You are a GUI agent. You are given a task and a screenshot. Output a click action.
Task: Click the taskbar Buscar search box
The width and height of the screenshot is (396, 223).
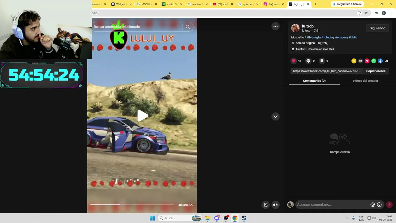point(180,218)
